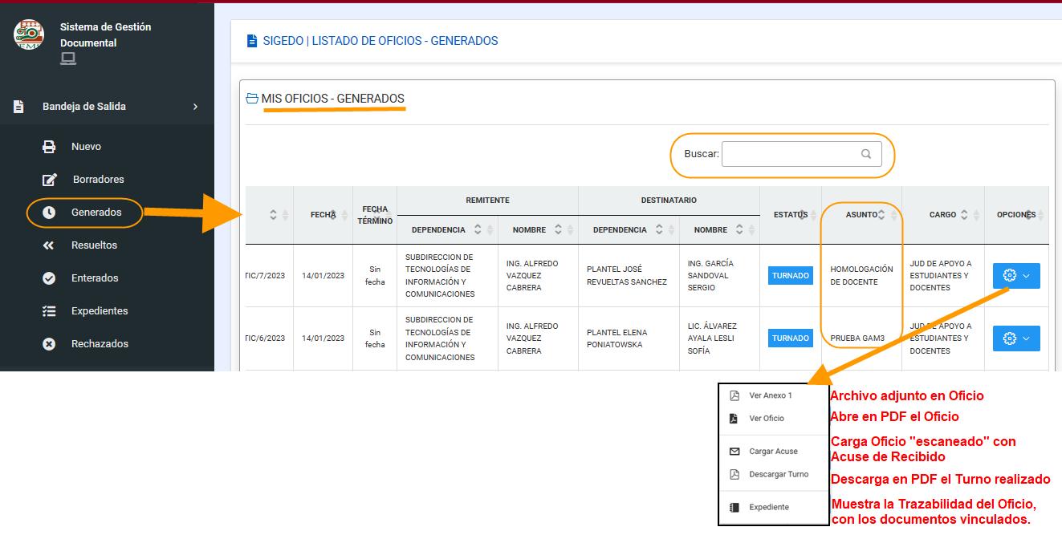Click the folder icon beside MIS OFICIOS - GENERADOS
This screenshot has width=1062, height=535.
[252, 99]
